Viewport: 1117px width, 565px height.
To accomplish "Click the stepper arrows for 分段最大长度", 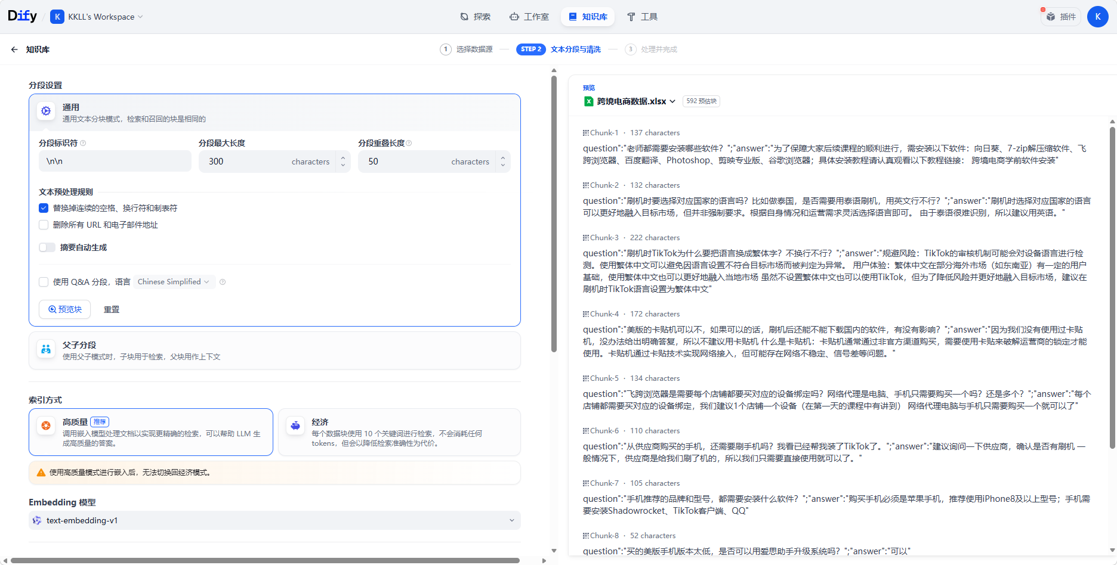I will [343, 162].
